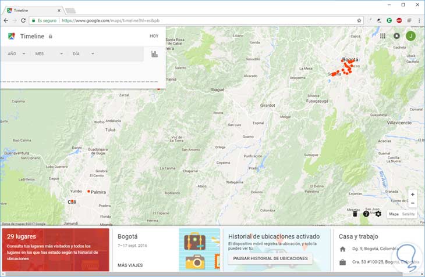Click the Villavicencio map label
425x277 pixels.
pyautogui.click(x=399, y=123)
